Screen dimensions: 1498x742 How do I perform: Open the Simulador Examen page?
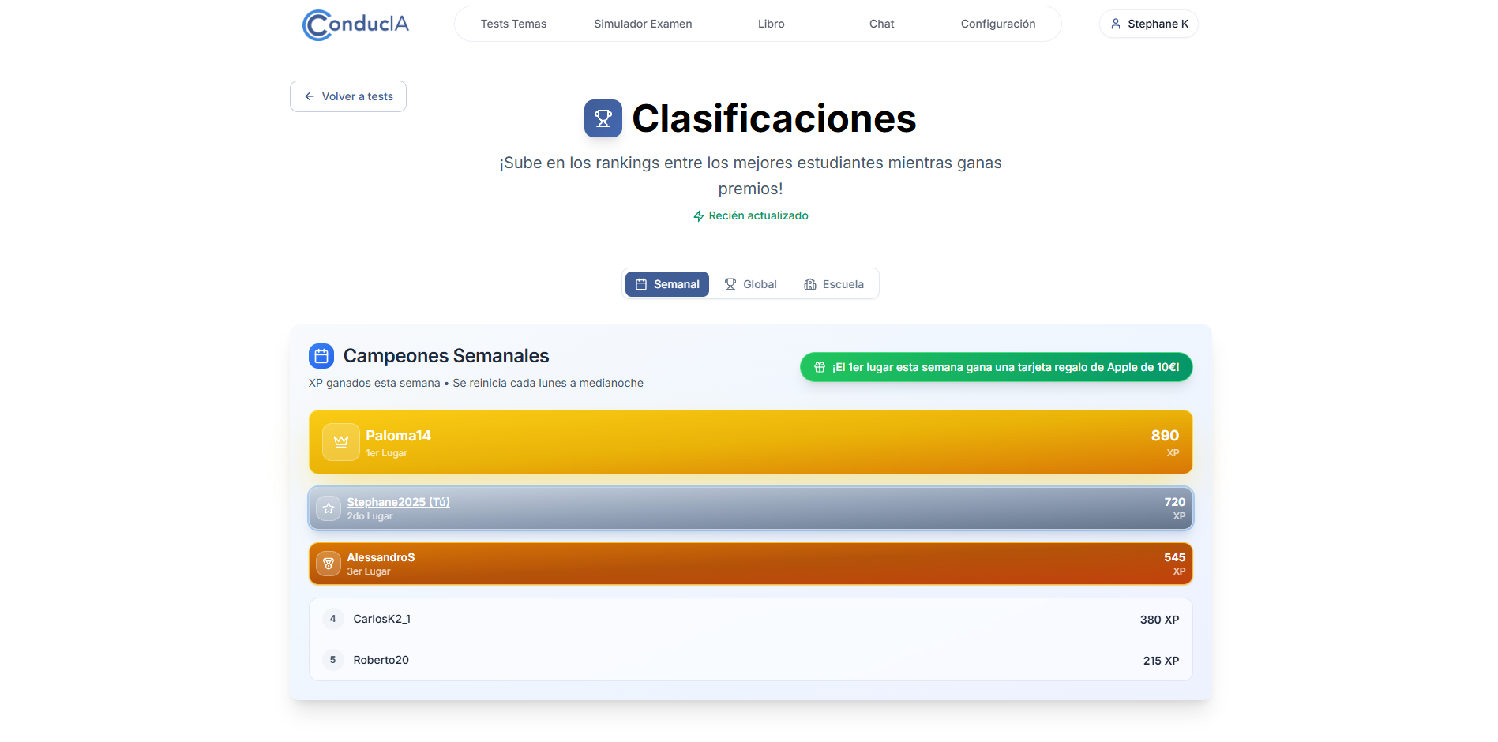[643, 24]
